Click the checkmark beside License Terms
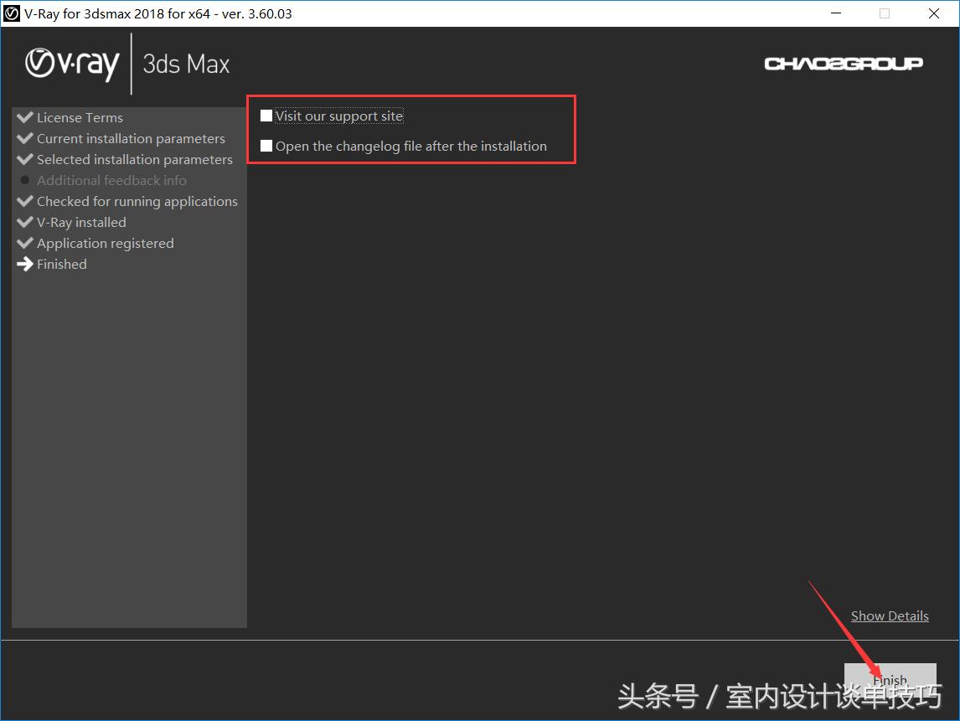This screenshot has height=721, width=960. (x=25, y=117)
